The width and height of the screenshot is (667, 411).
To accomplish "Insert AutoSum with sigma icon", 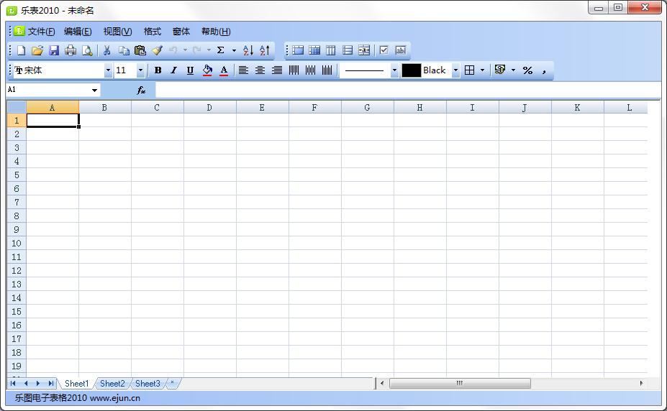I will (x=221, y=50).
